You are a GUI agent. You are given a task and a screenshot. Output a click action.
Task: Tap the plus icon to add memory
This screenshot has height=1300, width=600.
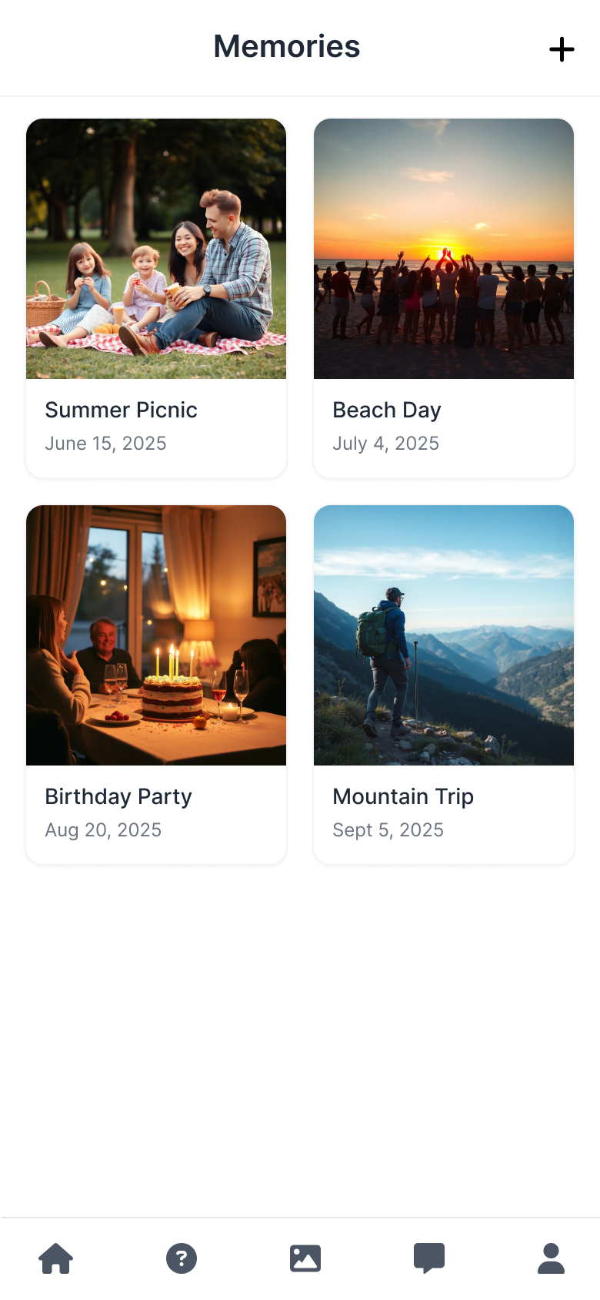point(562,49)
